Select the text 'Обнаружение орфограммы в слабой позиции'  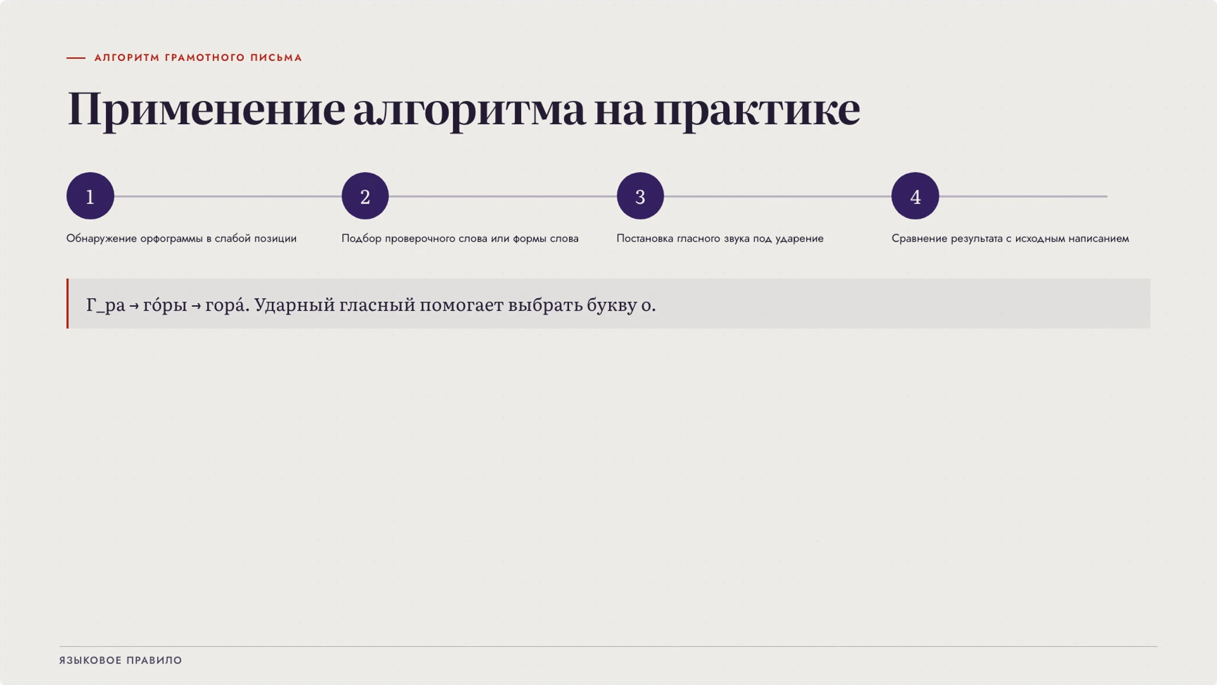coord(181,238)
